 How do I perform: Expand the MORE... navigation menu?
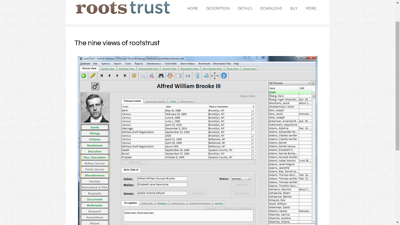[312, 8]
